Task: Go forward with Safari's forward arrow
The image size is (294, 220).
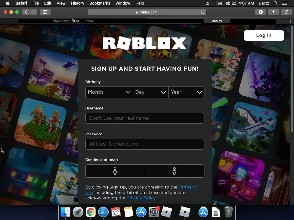Action: [x=33, y=12]
